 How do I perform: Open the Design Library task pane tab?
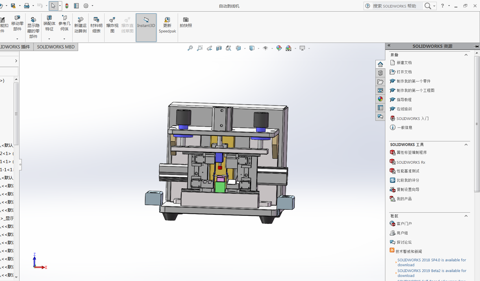click(x=380, y=73)
